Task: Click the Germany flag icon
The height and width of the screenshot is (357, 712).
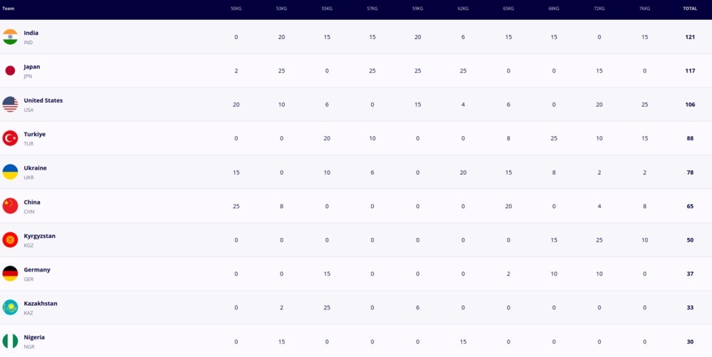Action: click(10, 274)
